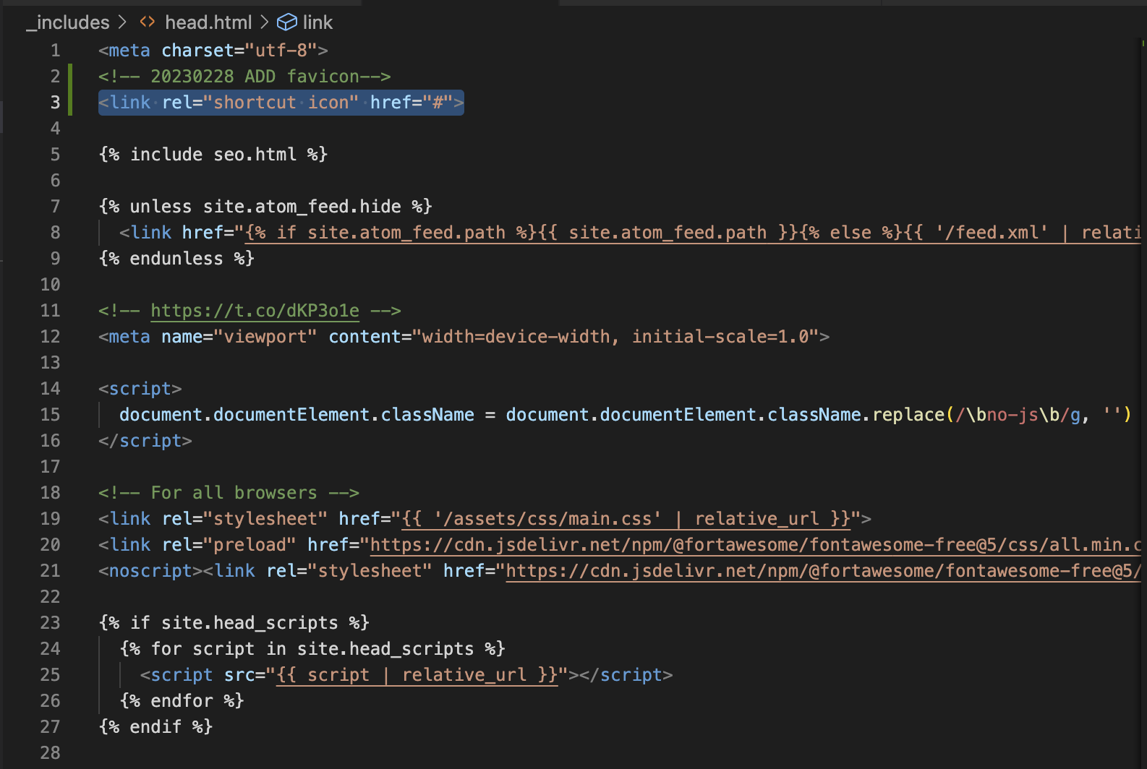The image size is (1147, 769).
Task: Open the jsdelivr preload URL on line 20
Action: click(x=752, y=545)
